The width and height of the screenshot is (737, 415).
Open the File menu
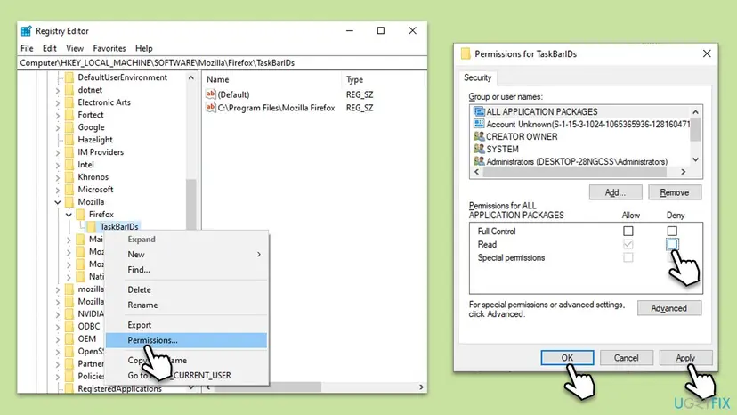(x=27, y=48)
